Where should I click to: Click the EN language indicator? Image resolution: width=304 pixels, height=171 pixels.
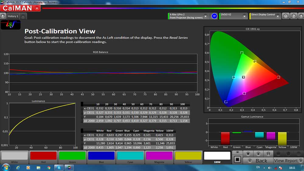click(258, 167)
